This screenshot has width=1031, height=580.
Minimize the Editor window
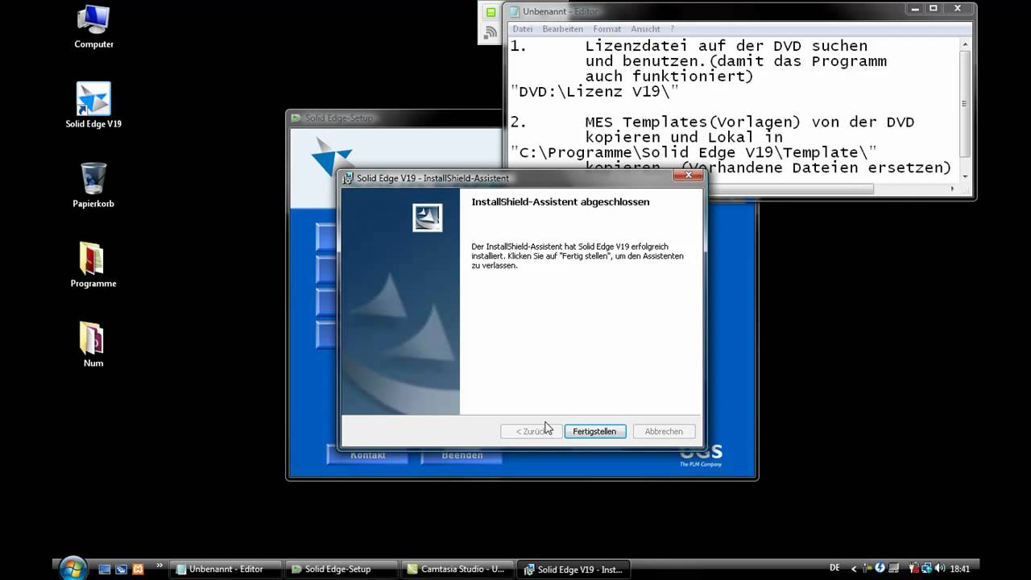click(x=916, y=9)
